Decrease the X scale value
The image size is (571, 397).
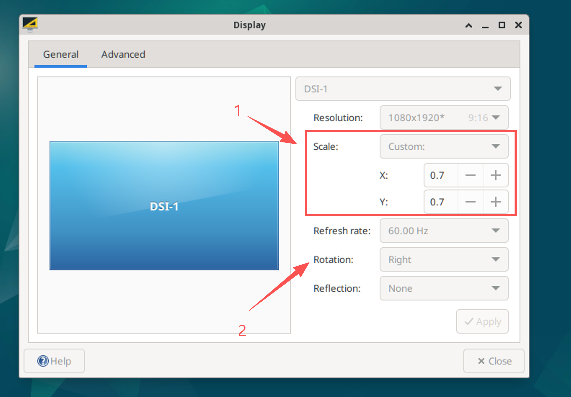pyautogui.click(x=470, y=175)
